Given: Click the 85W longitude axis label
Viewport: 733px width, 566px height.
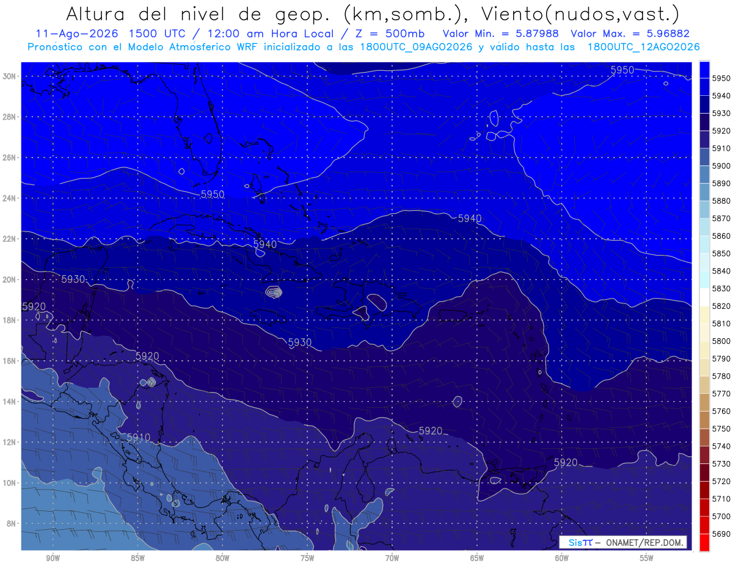Looking at the screenshot, I should pos(137,558).
